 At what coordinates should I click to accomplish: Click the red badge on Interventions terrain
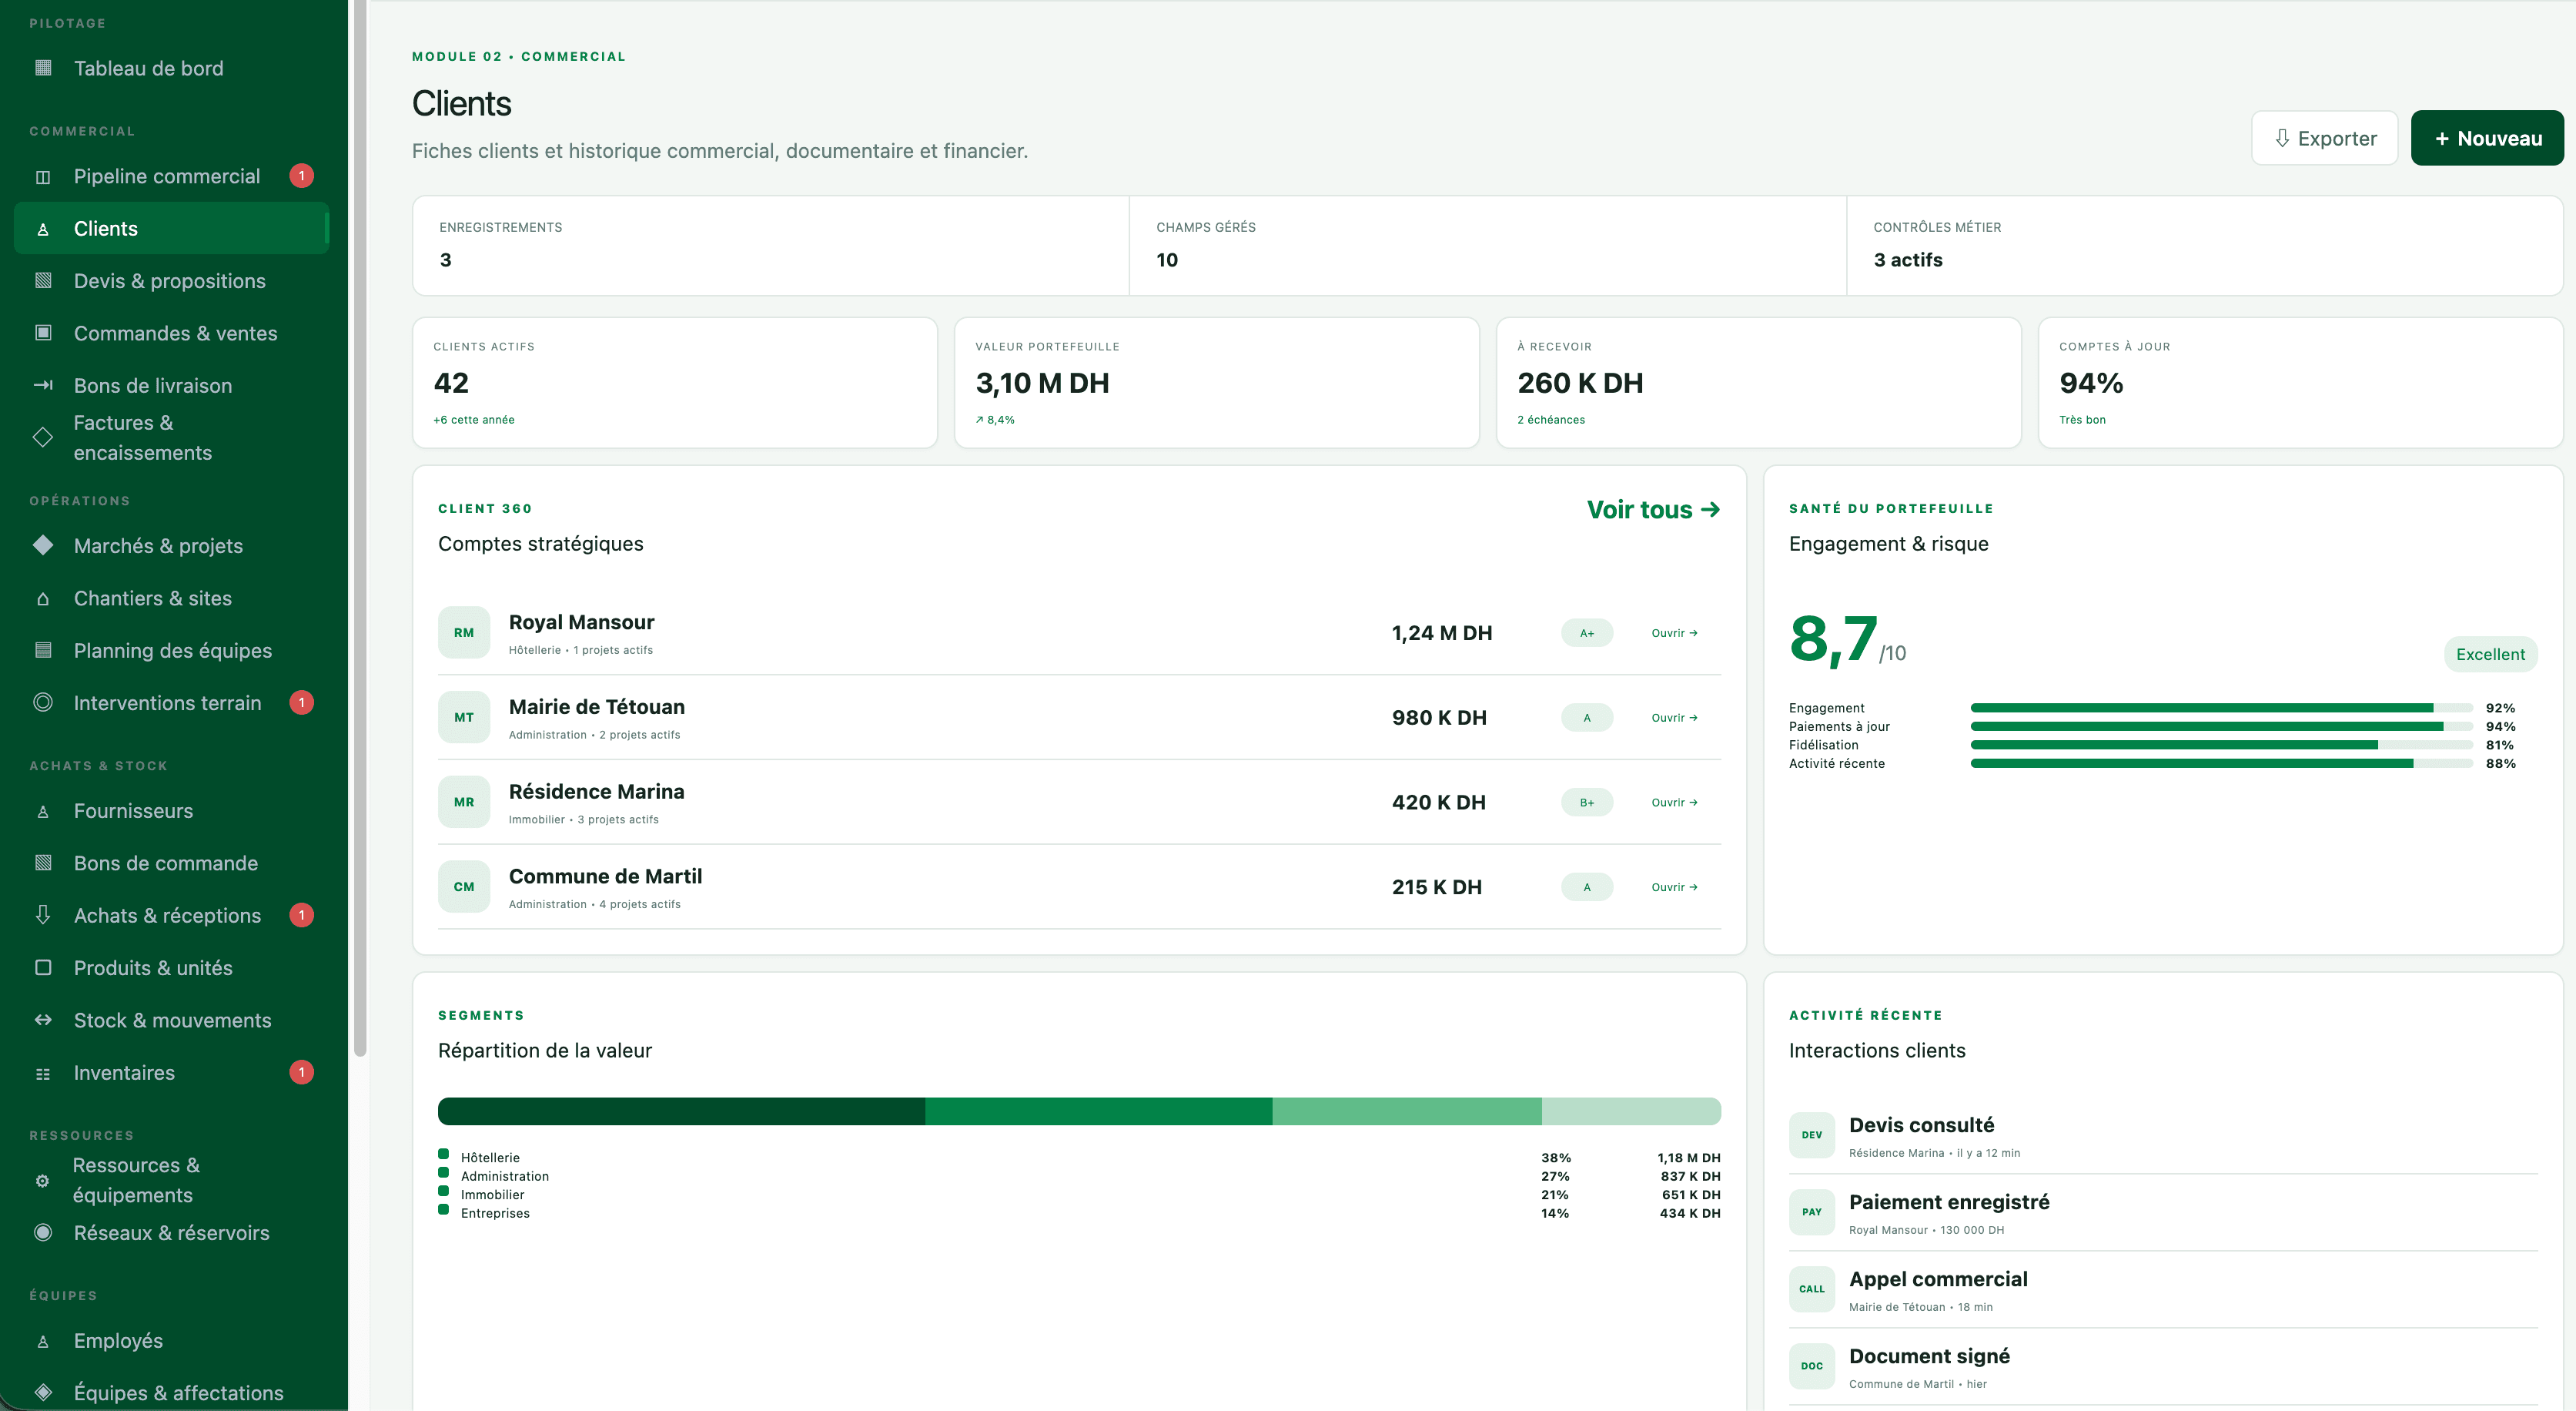301,702
